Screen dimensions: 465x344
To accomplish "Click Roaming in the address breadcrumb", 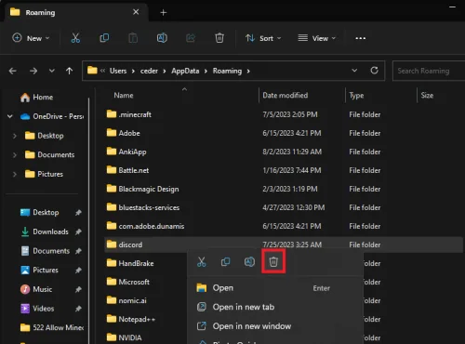I will pos(227,71).
